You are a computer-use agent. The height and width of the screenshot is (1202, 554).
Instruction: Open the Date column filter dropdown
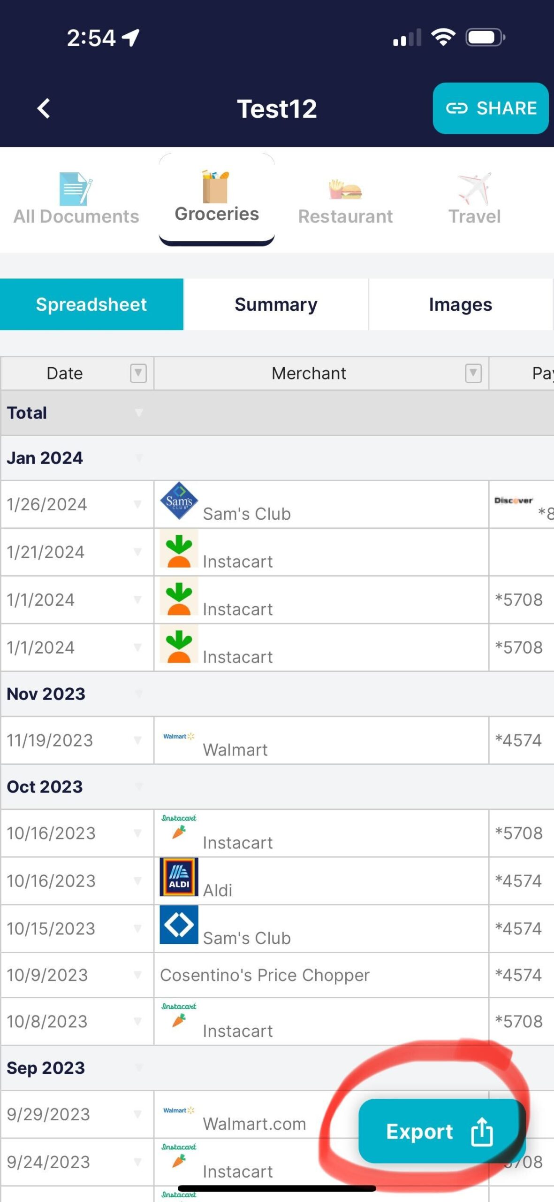click(138, 373)
